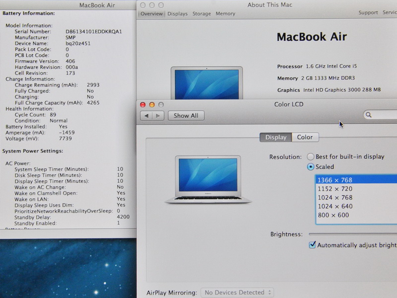Click the back arrow in Color LCD window
The height and width of the screenshot is (298, 397).
[146, 116]
